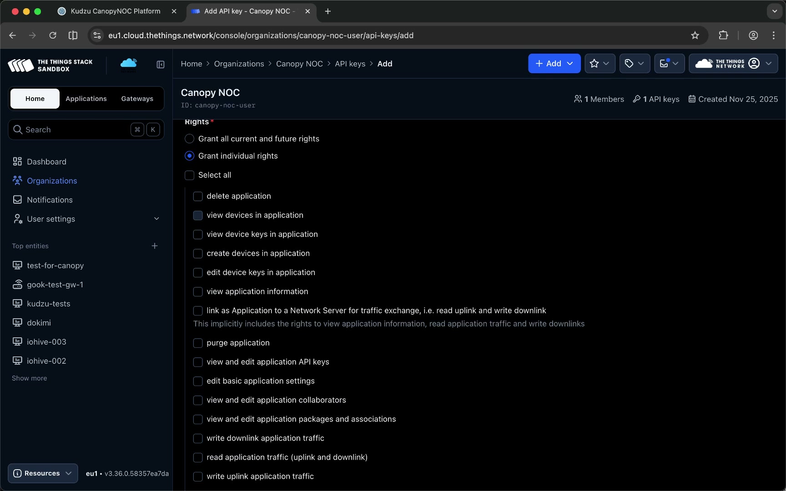Click the gook-test-gw-1 gateway icon

17,284
